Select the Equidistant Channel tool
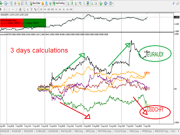The image size is (180, 135). 20,9
